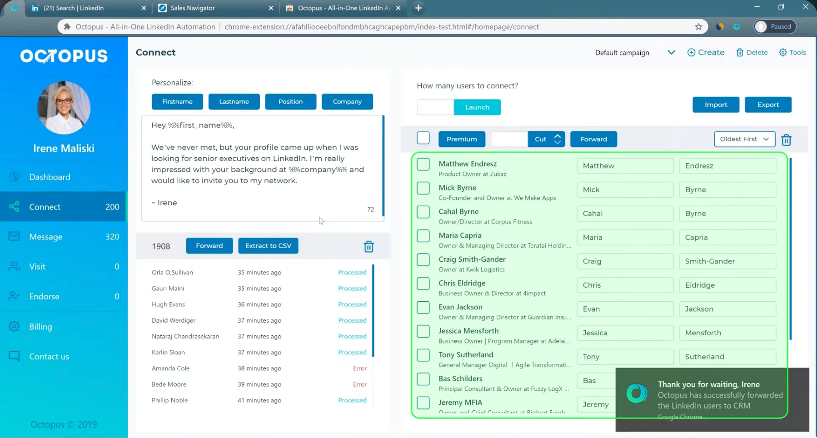Screen dimensions: 817x438
Task: Close the Sales Navigator tab
Action: 271,8
